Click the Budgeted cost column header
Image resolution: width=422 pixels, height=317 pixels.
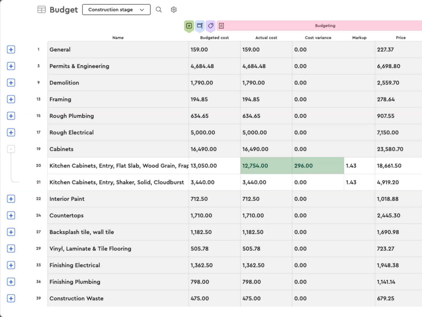[x=214, y=38]
